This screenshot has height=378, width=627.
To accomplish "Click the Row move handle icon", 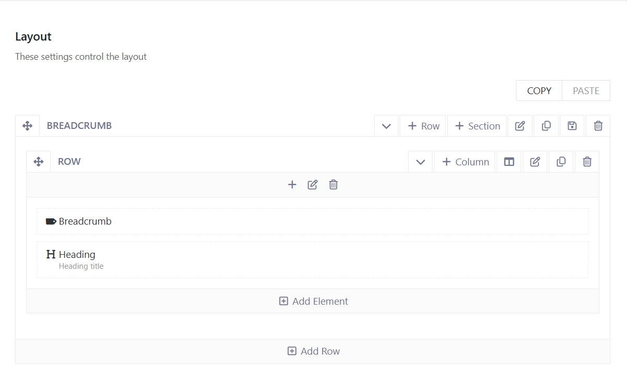I will click(39, 162).
